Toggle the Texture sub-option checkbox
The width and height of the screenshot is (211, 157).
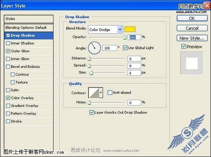tap(13, 82)
